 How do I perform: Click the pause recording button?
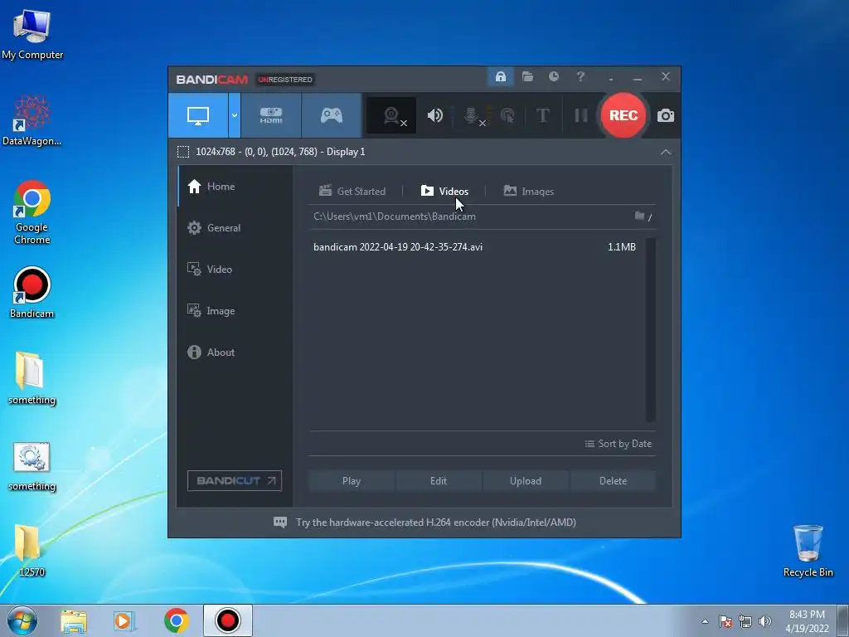pos(580,115)
